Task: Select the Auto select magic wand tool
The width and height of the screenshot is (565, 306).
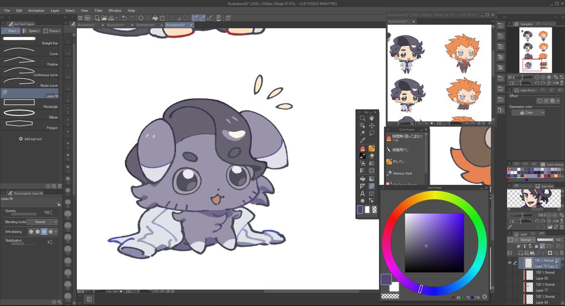Action: pyautogui.click(x=363, y=132)
